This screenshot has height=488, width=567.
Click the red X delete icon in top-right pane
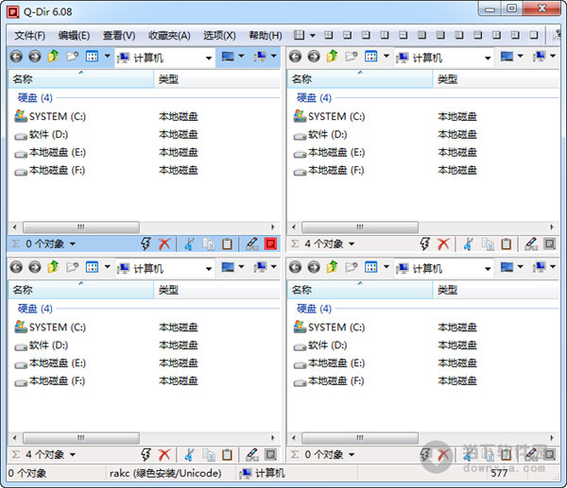point(444,244)
